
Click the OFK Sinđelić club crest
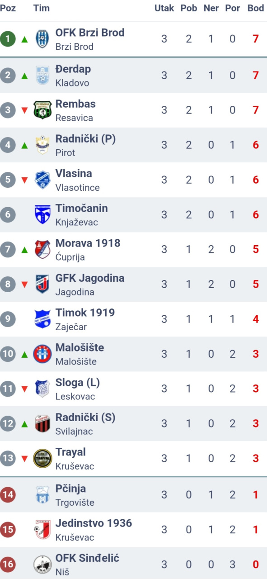(42, 565)
